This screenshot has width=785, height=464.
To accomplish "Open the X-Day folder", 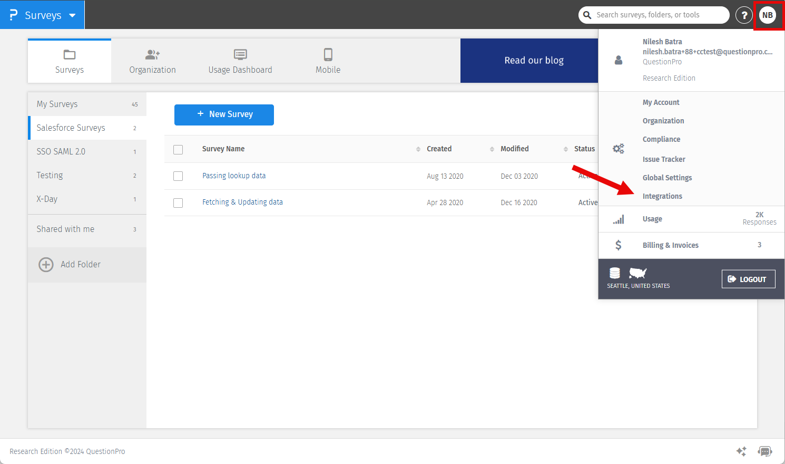I will pos(87,199).
